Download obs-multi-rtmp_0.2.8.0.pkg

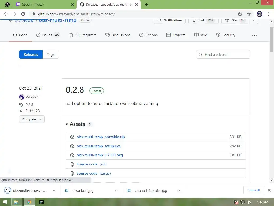click(x=100, y=155)
